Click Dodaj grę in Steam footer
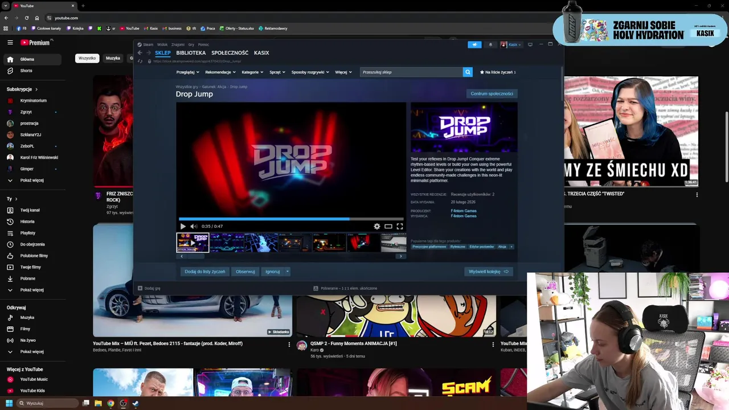The height and width of the screenshot is (410, 729). [x=149, y=288]
